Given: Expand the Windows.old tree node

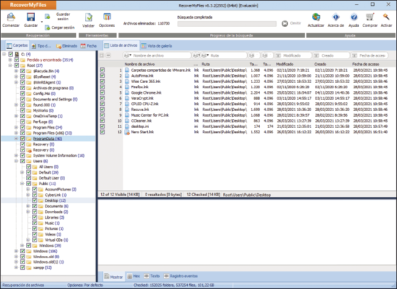Looking at the screenshot, I should click(16, 256).
